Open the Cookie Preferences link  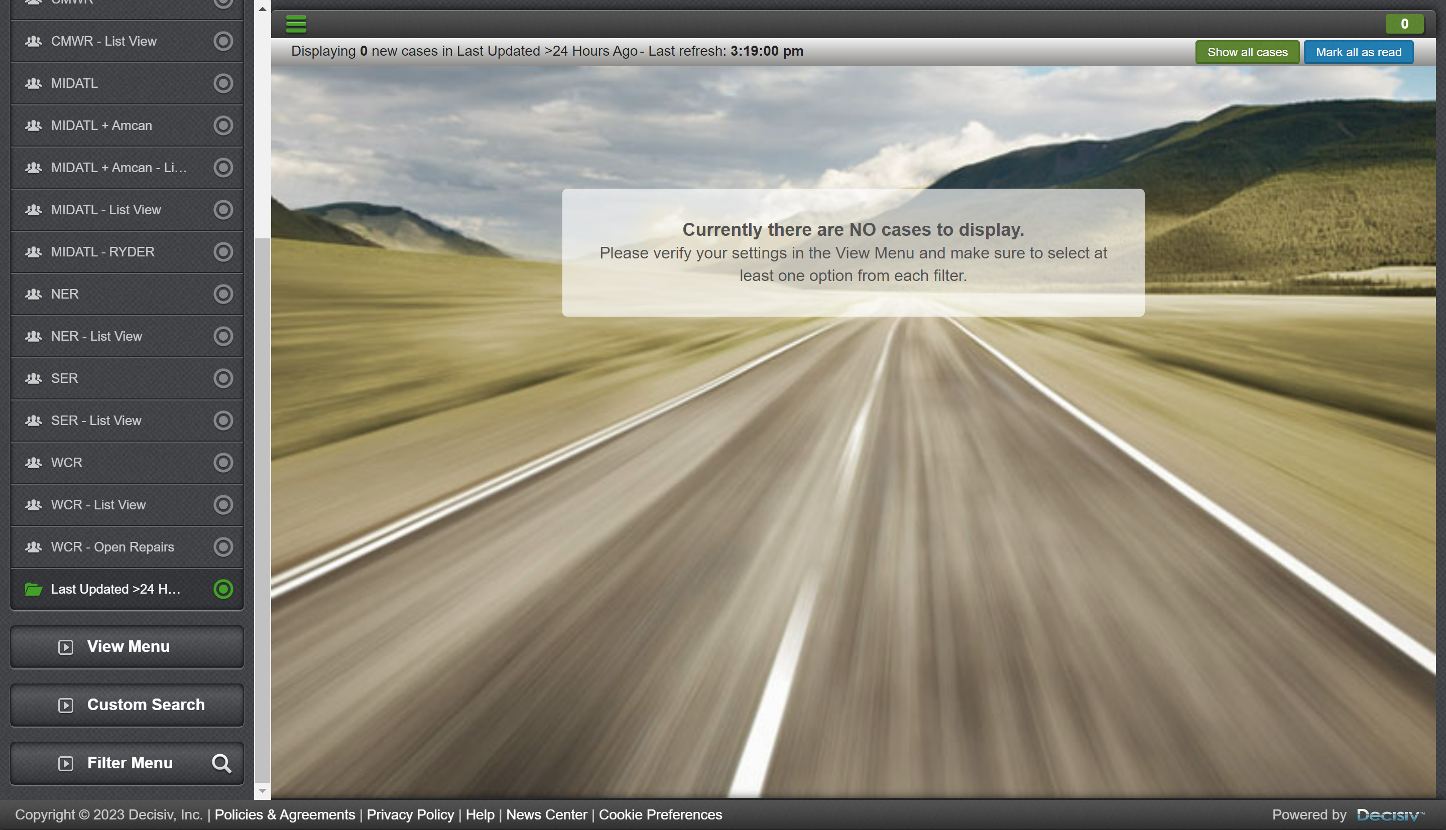(660, 815)
